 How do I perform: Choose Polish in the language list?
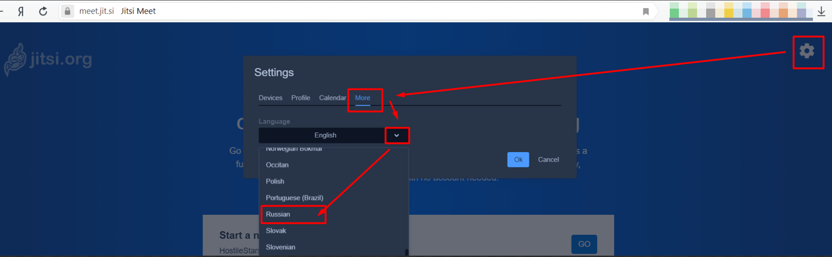275,181
